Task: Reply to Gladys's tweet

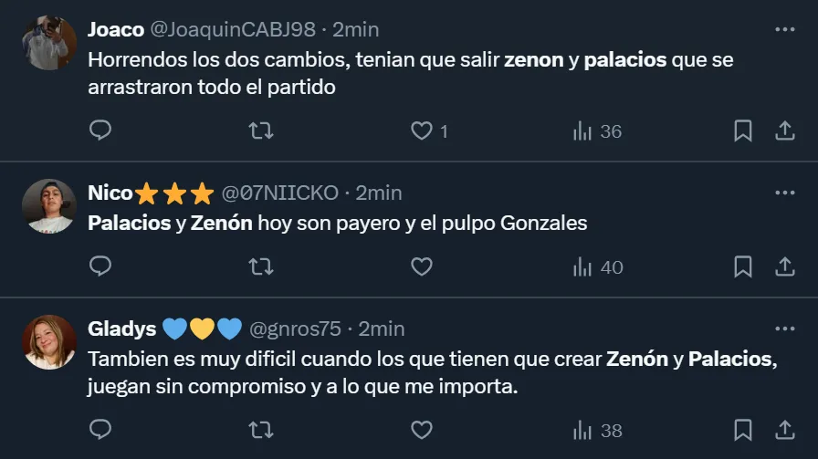Action: click(100, 430)
